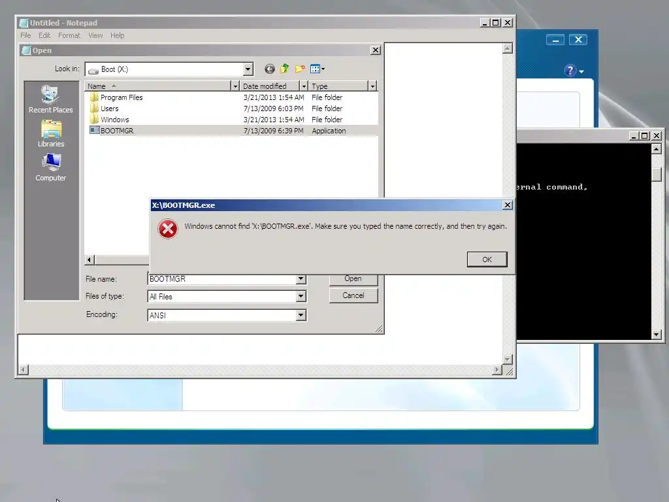Open the Type column filter arrow
This screenshot has width=669, height=502.
[x=372, y=86]
